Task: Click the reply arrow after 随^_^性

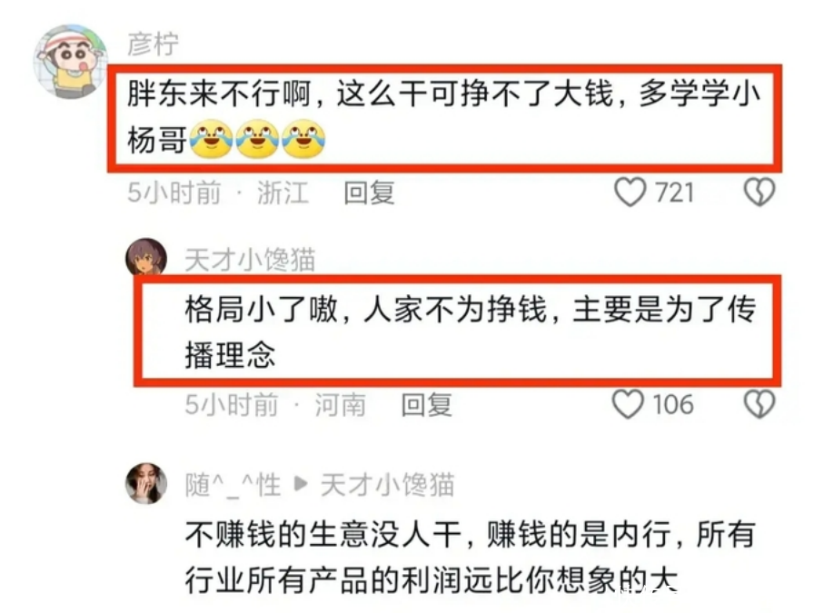Action: 301,484
